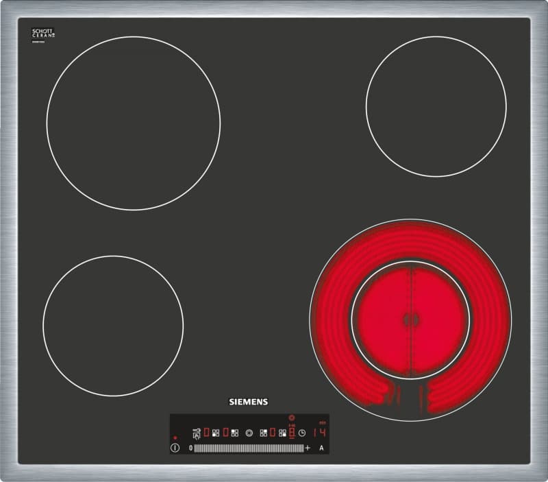
Task: Select the front-left cooking zone symbol
Action: [216, 433]
